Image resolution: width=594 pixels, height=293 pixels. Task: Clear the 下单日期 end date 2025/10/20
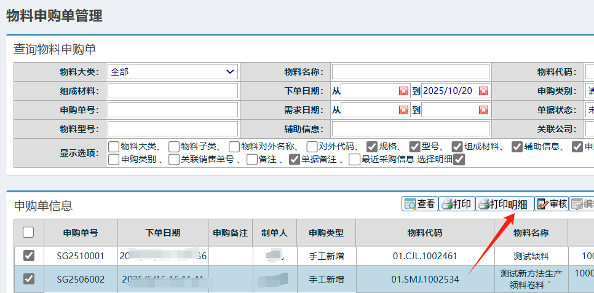tap(483, 91)
